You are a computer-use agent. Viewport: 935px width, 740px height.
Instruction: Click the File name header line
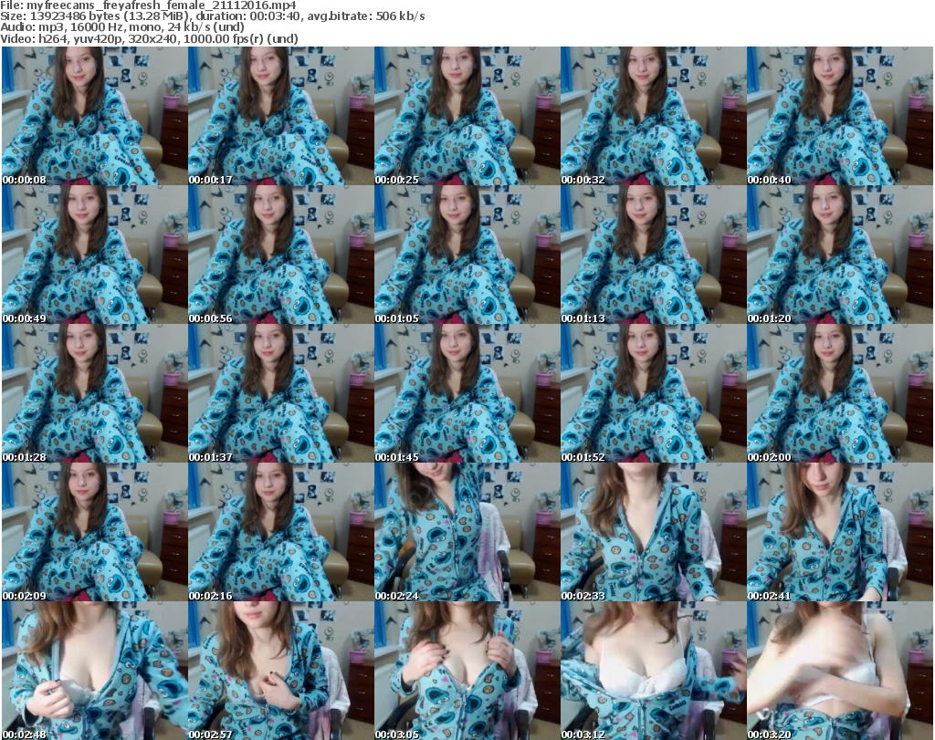(148, 5)
